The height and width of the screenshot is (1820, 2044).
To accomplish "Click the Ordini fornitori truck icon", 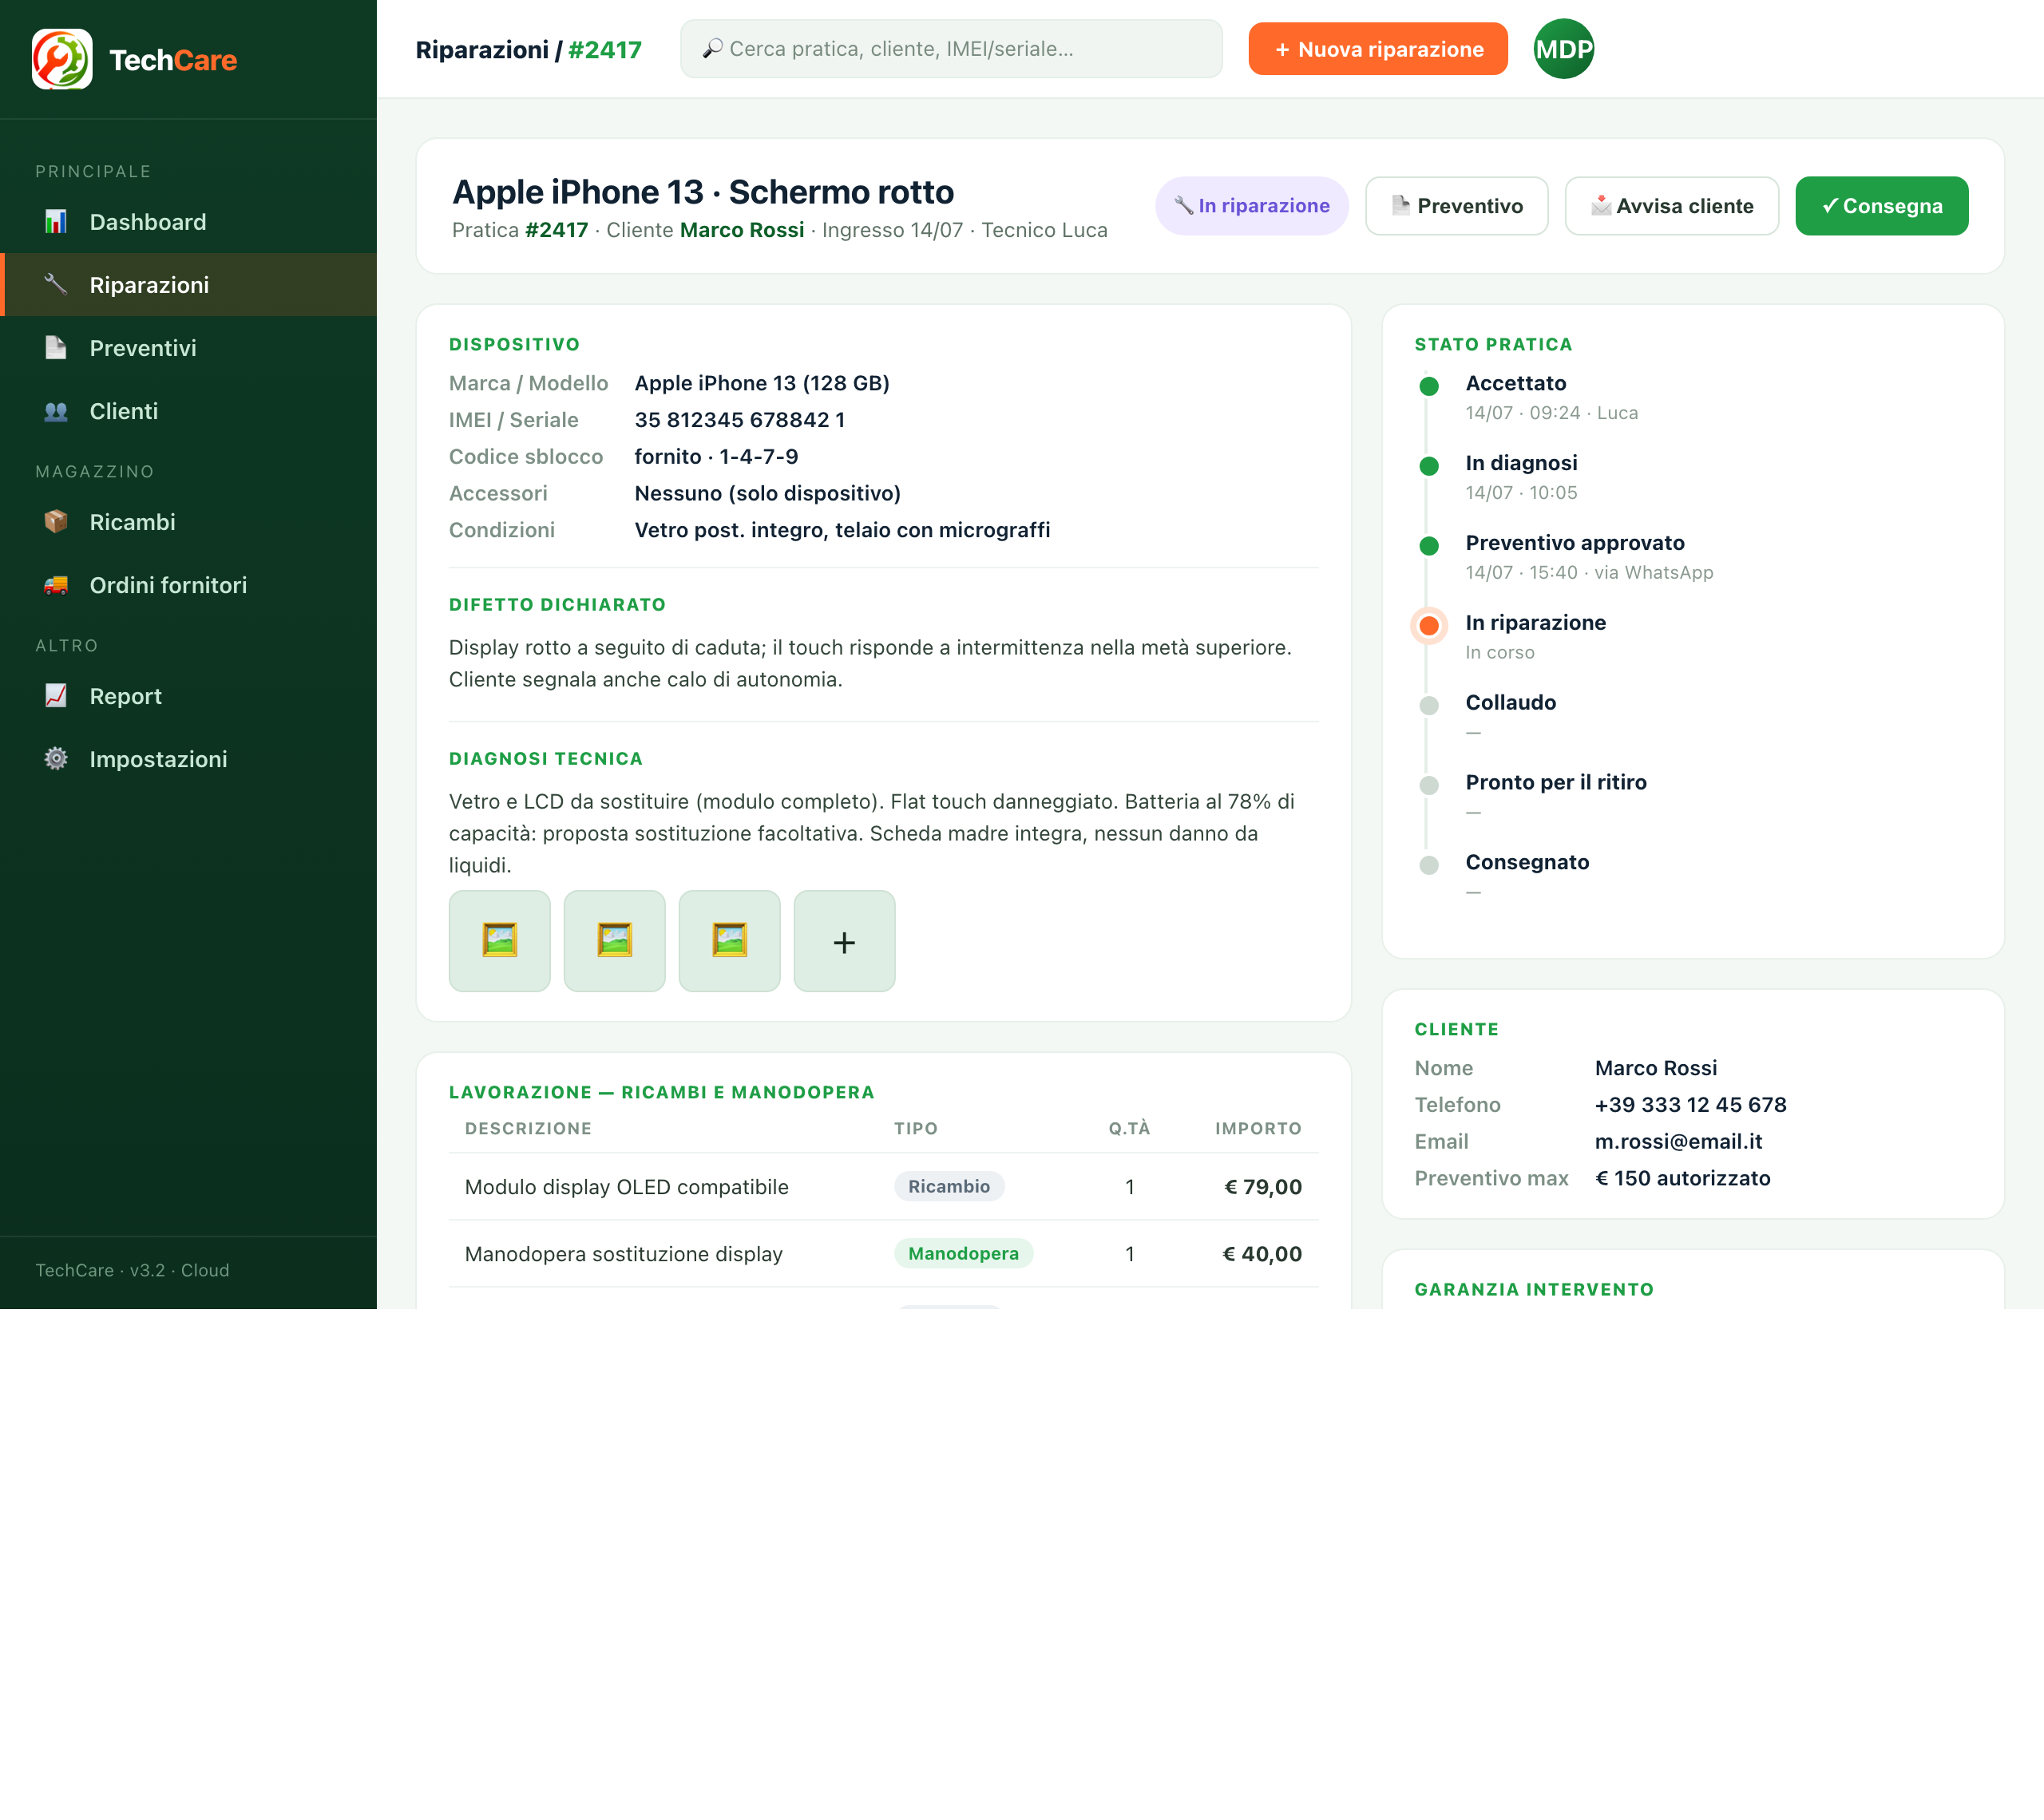I will click(56, 585).
